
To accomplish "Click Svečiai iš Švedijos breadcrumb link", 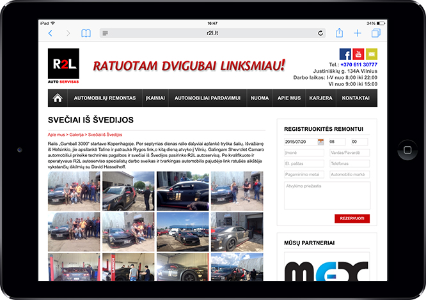I will coord(105,135).
